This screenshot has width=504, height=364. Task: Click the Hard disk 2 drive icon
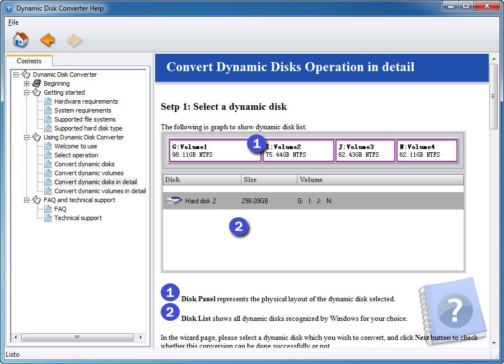point(175,200)
